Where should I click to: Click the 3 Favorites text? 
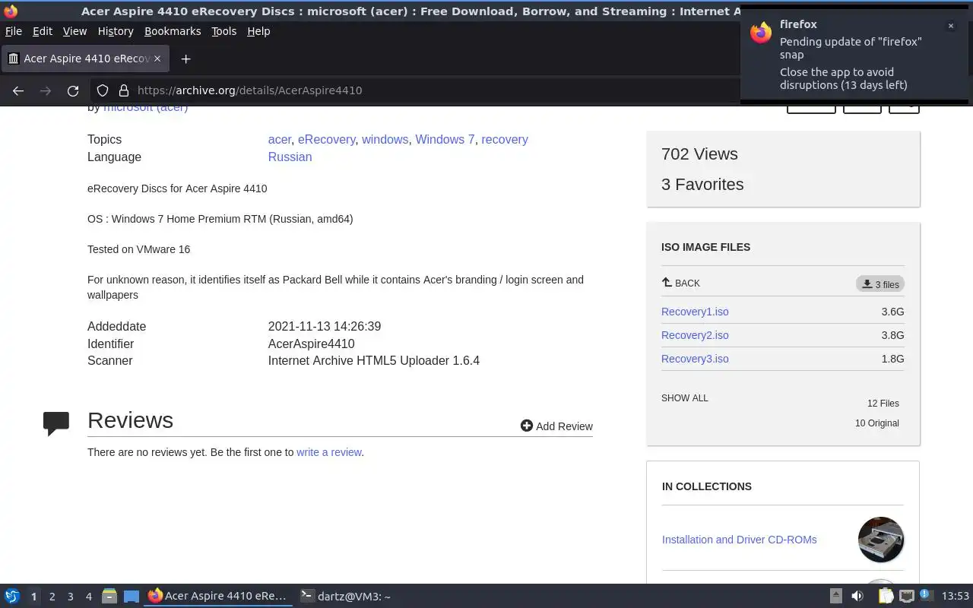(702, 185)
